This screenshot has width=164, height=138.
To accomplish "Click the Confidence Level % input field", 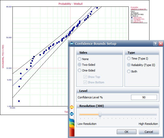I will (144, 97).
